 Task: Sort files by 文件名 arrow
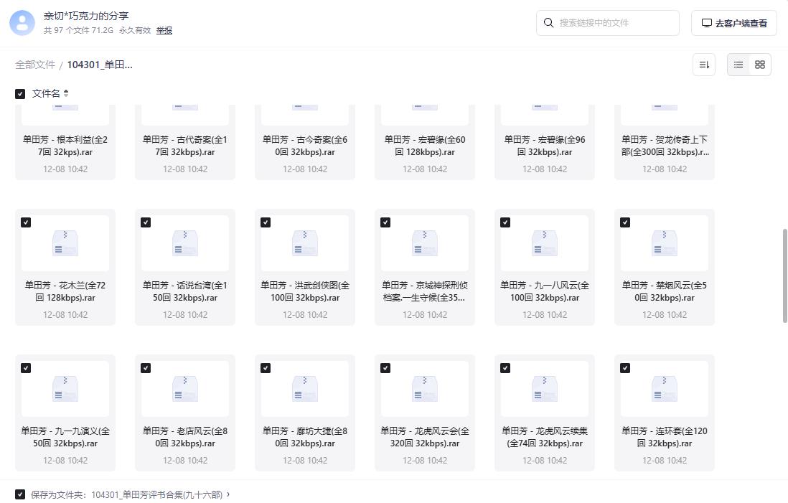(66, 93)
